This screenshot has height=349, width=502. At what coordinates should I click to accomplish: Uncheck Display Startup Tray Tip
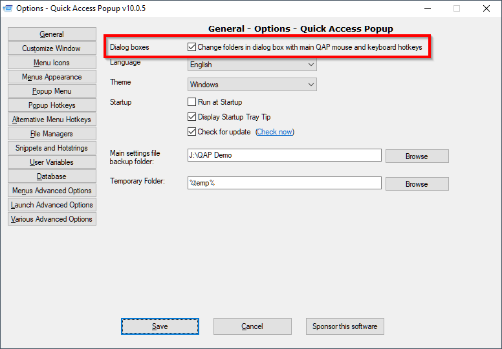click(x=192, y=117)
